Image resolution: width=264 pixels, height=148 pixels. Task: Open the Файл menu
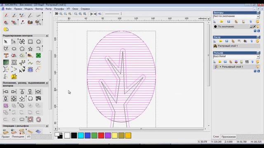9,9
